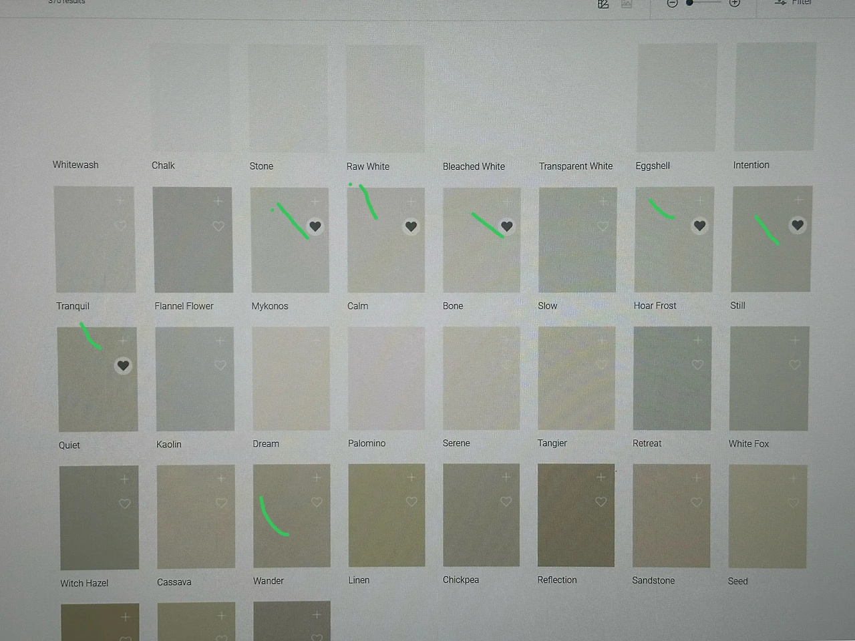This screenshot has height=641, width=855.
Task: Click the plus icon on Quiet swatch
Action: point(123,341)
